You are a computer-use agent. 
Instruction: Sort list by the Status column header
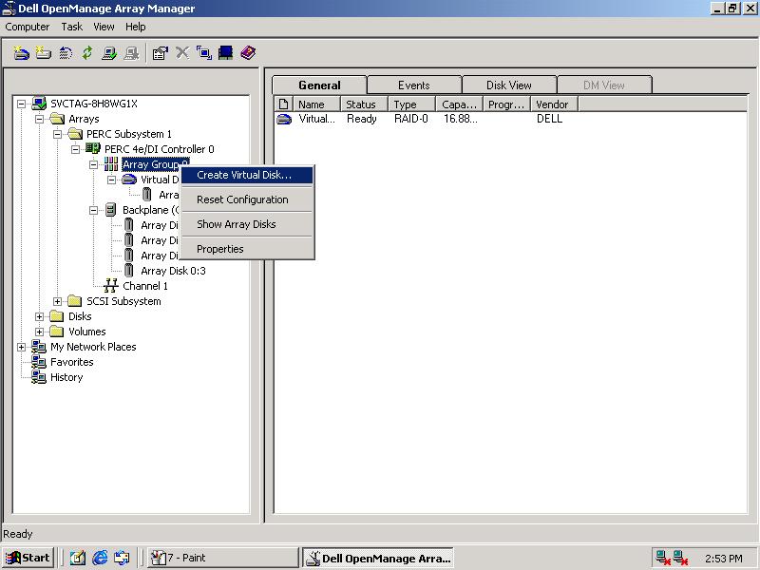365,104
